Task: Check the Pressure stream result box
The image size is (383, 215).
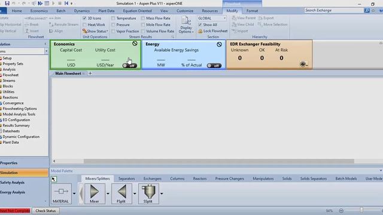Action: point(113,25)
